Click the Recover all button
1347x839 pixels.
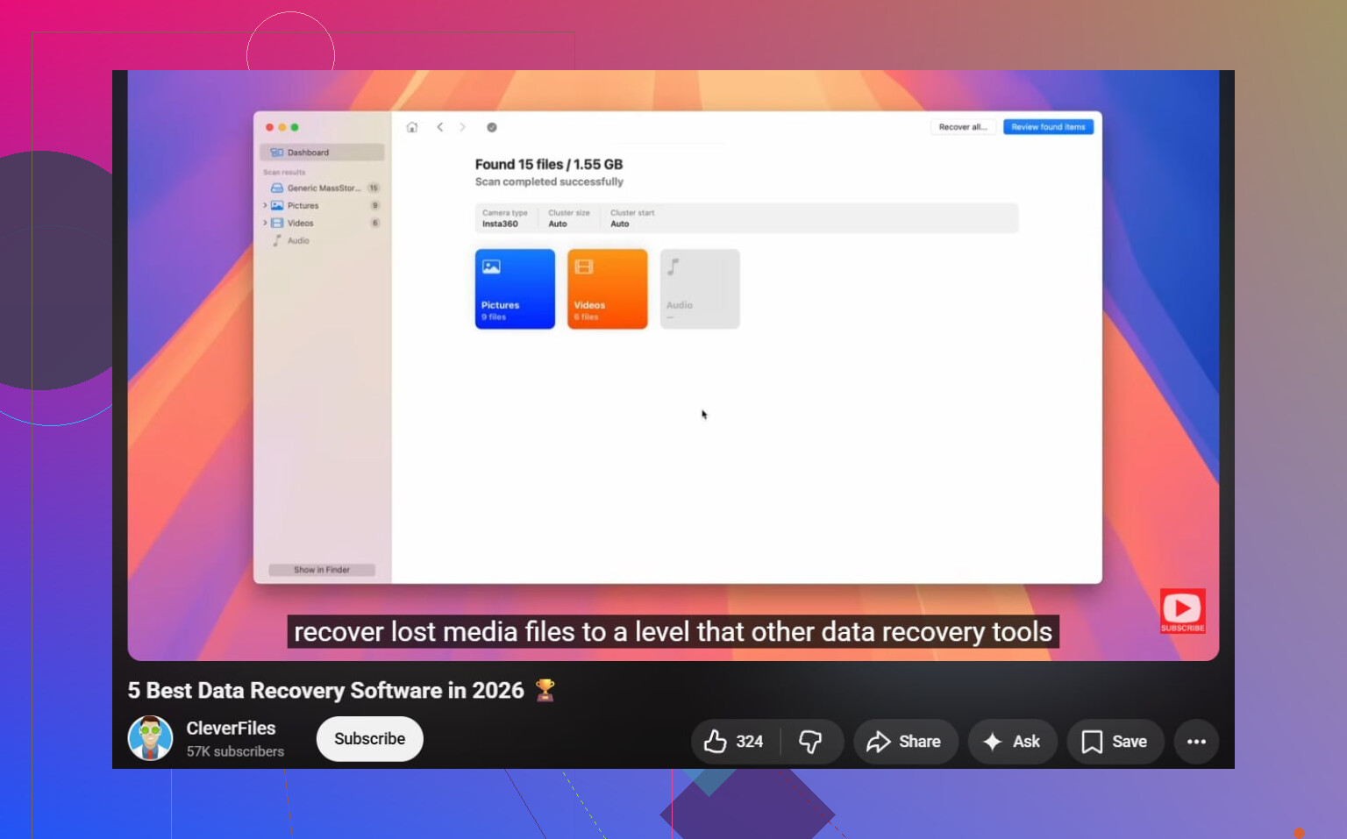[963, 127]
